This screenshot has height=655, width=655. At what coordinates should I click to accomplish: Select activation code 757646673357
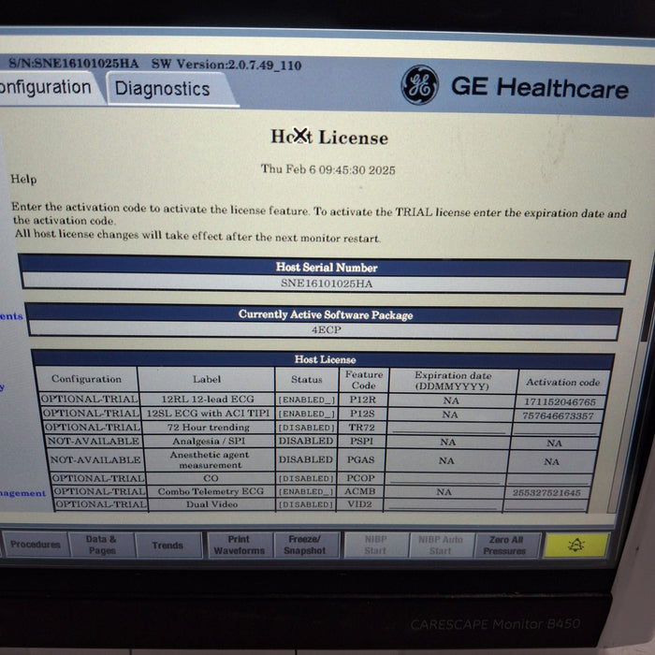pos(558,415)
